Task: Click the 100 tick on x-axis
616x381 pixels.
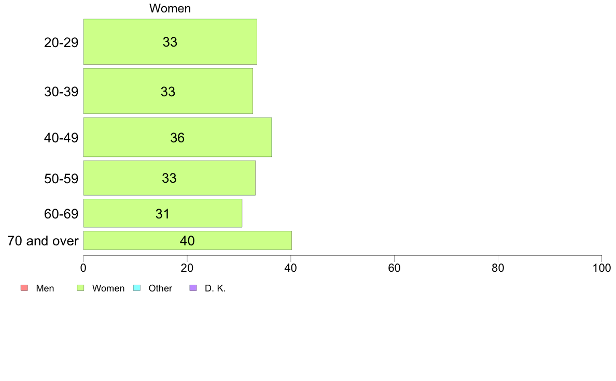Action: [x=601, y=268]
